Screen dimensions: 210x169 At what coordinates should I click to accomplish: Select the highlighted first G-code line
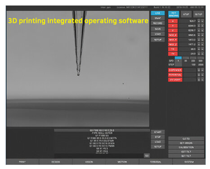coord(102,130)
